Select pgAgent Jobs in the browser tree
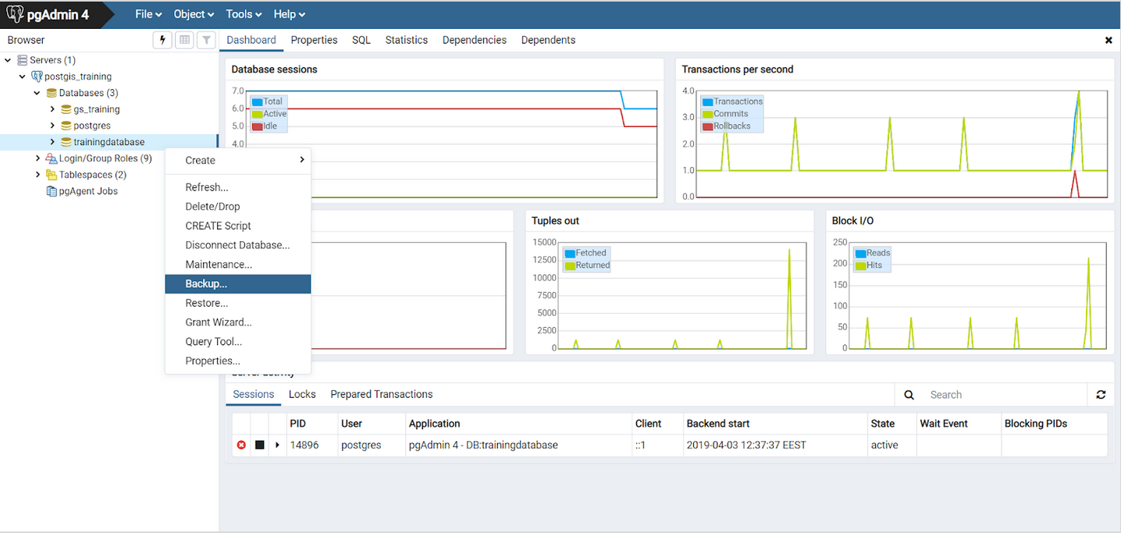This screenshot has height=533, width=1121. click(87, 191)
